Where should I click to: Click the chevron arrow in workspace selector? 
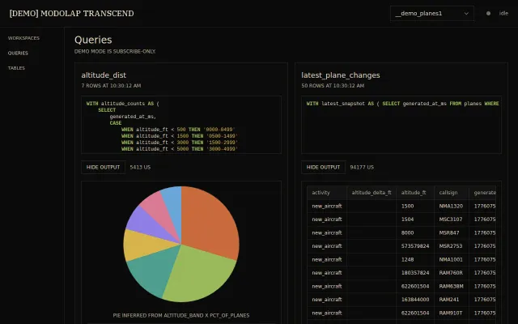coord(466,14)
